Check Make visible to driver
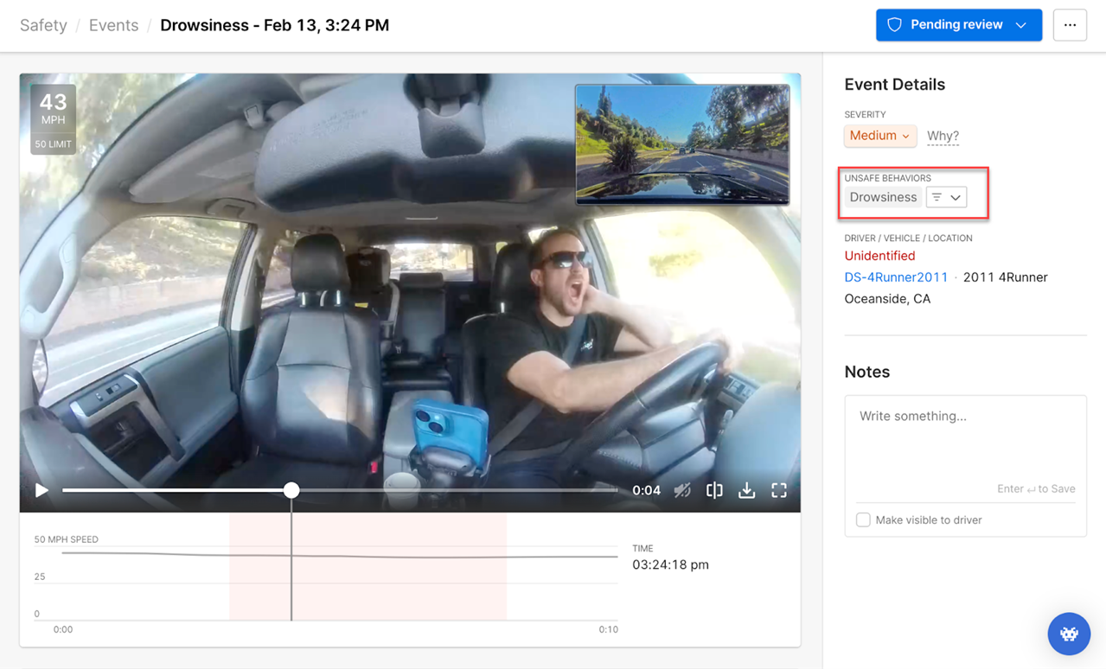This screenshot has height=669, width=1106. click(863, 519)
